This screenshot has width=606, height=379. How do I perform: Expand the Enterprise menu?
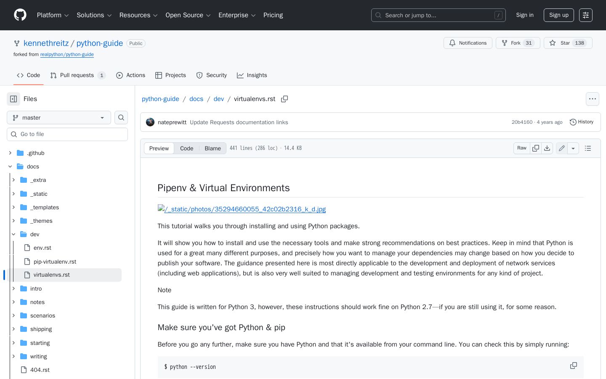[237, 15]
